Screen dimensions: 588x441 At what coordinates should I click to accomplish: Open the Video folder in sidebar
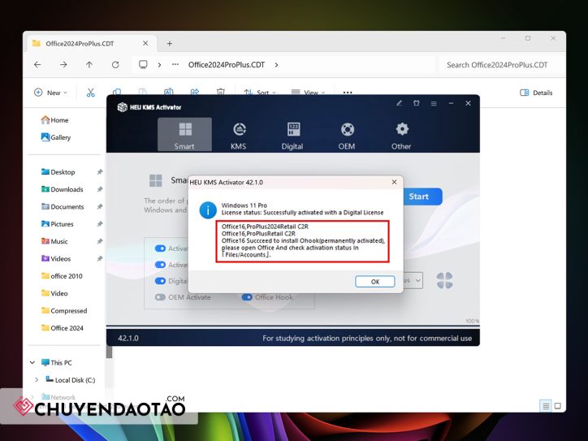coord(54,293)
